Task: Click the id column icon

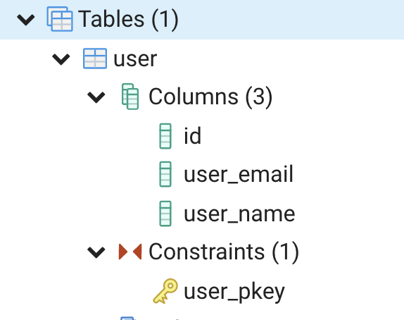Action: click(165, 136)
